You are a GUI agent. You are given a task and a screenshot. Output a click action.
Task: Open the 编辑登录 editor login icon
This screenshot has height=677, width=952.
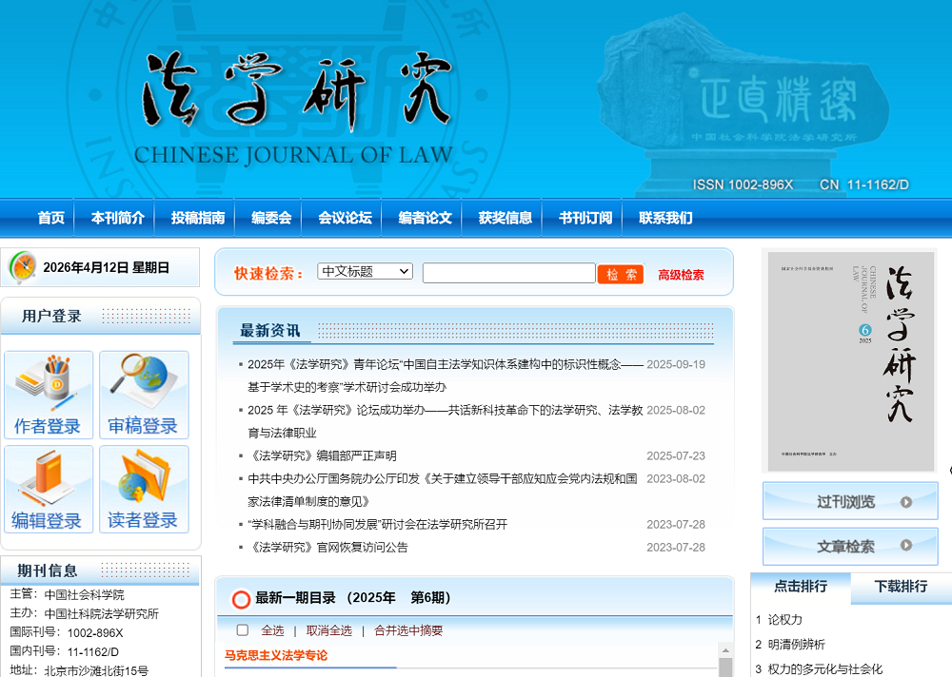(x=49, y=490)
